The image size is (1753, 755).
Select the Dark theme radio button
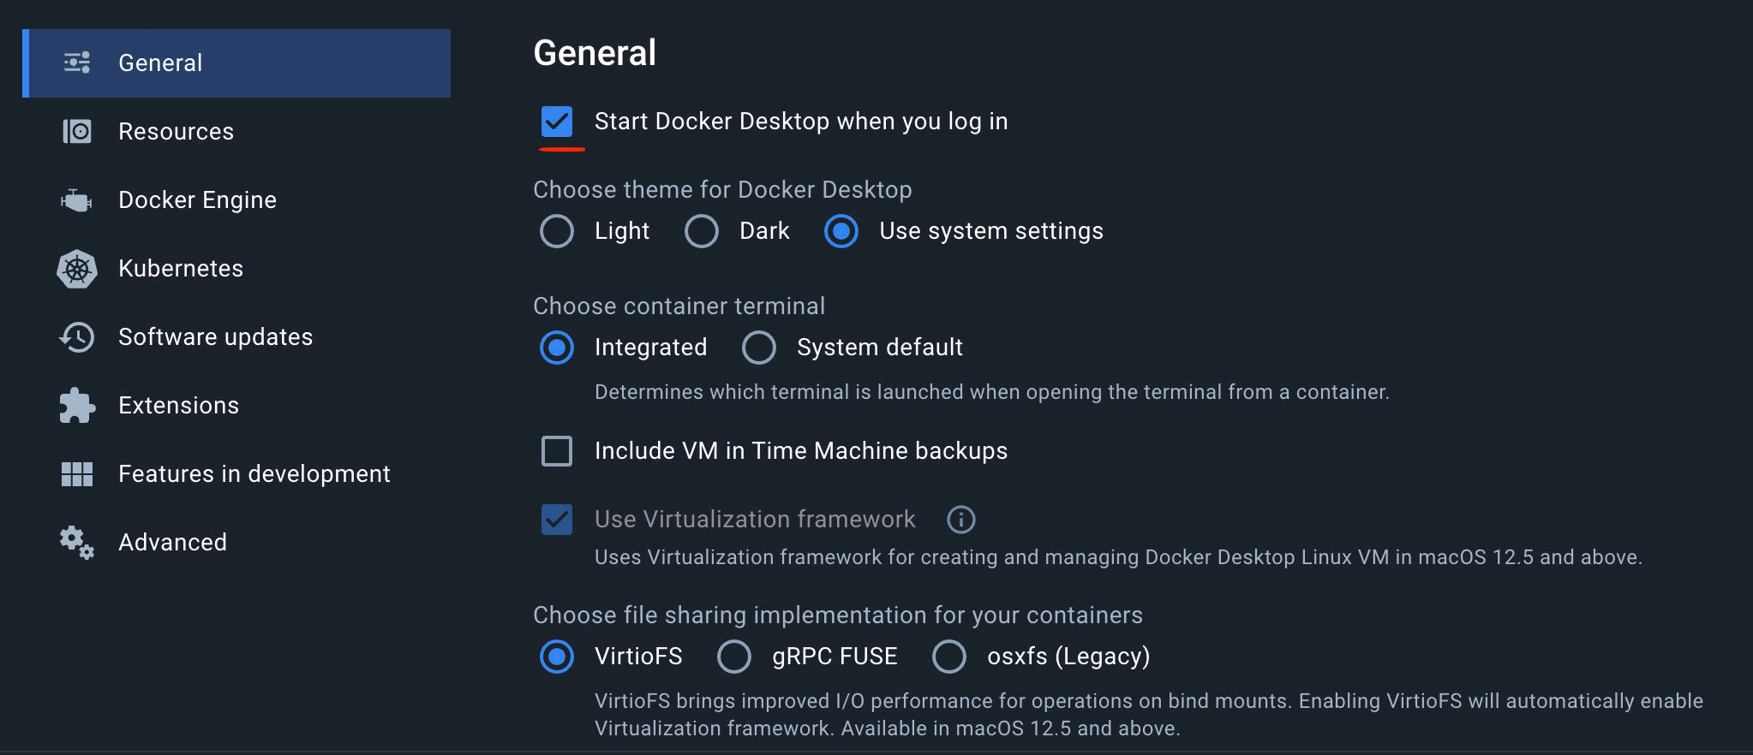(x=702, y=231)
